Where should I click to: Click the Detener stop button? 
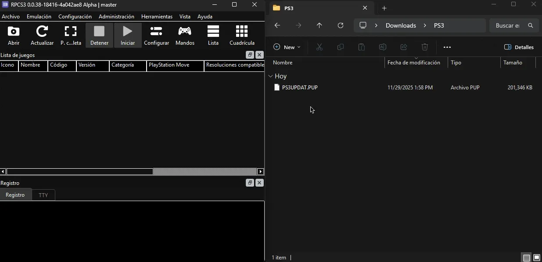(x=99, y=32)
